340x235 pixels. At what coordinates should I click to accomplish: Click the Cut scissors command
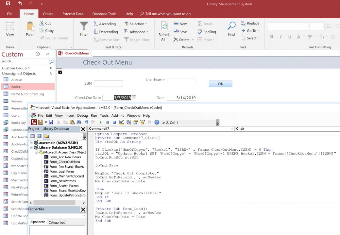tap(45, 23)
